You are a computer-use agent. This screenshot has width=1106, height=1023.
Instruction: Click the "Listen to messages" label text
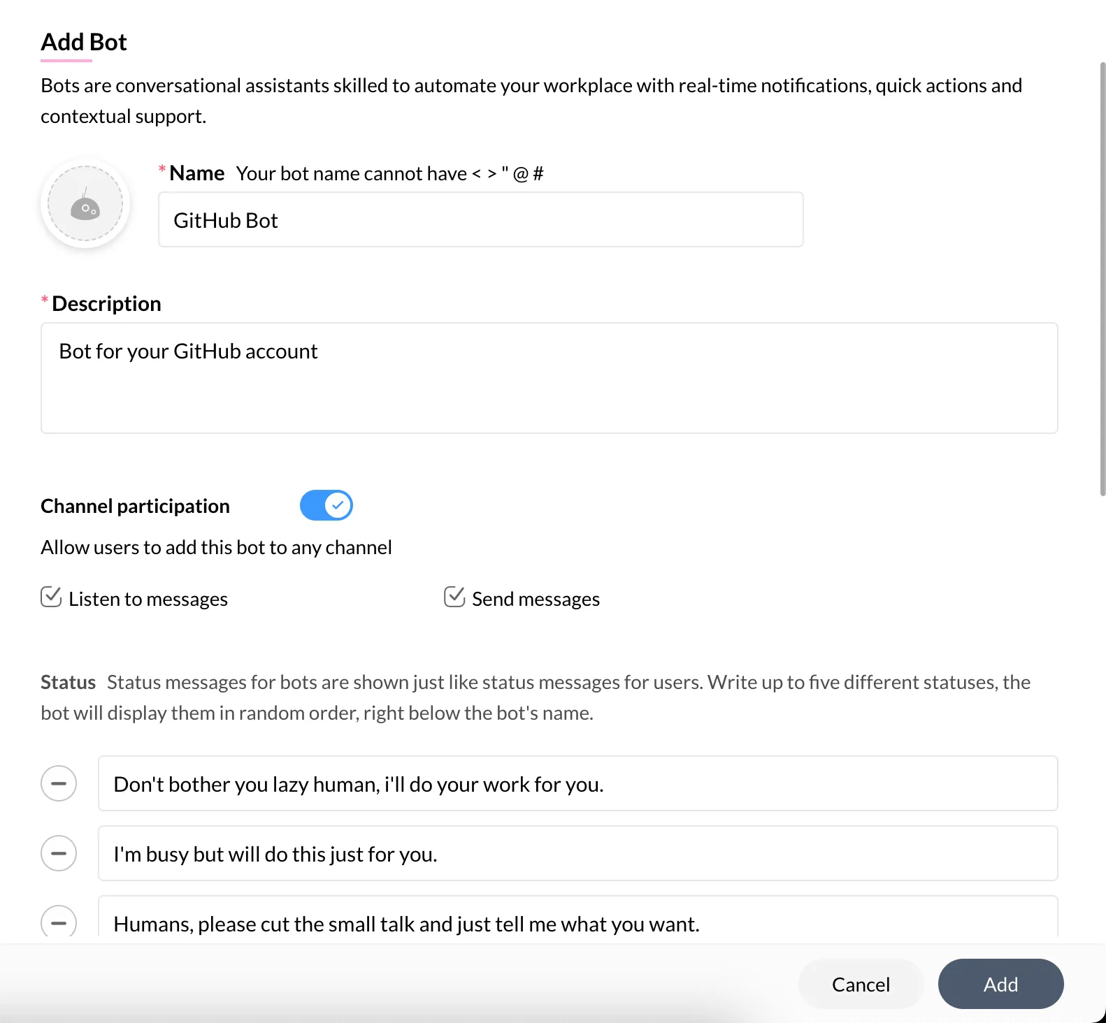coord(148,600)
